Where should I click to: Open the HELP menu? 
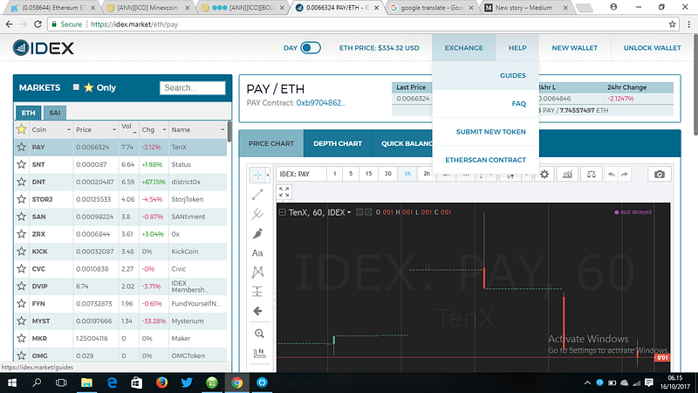point(517,48)
